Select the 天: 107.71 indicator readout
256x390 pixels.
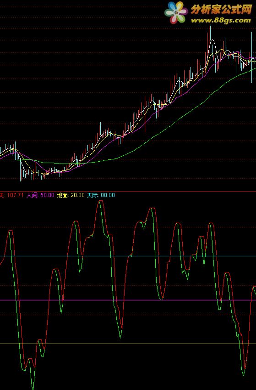click(11, 195)
